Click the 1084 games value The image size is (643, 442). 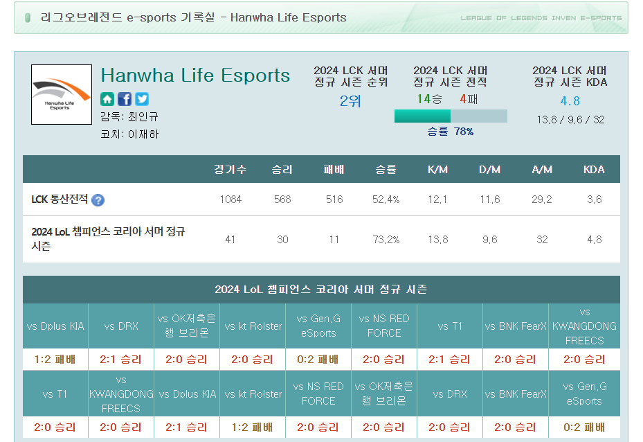(x=230, y=200)
